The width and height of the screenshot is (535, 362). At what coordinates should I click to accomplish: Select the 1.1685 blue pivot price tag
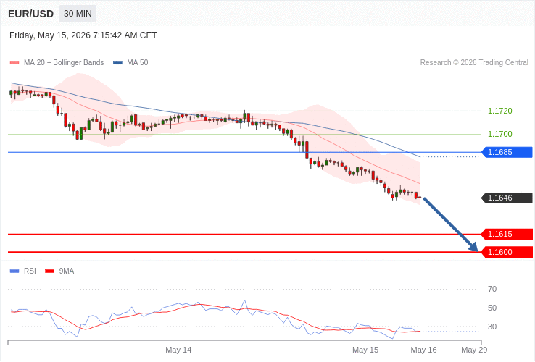click(507, 152)
